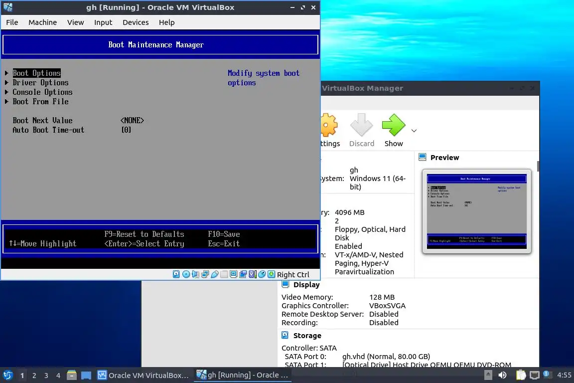This screenshot has width=574, height=383.
Task: Select Boot Options entry
Action: [x=36, y=73]
